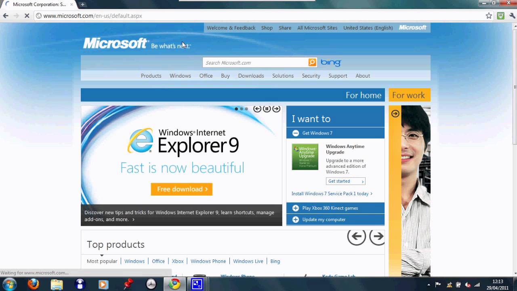
Task: Pause the banner slideshow
Action: [x=267, y=109]
